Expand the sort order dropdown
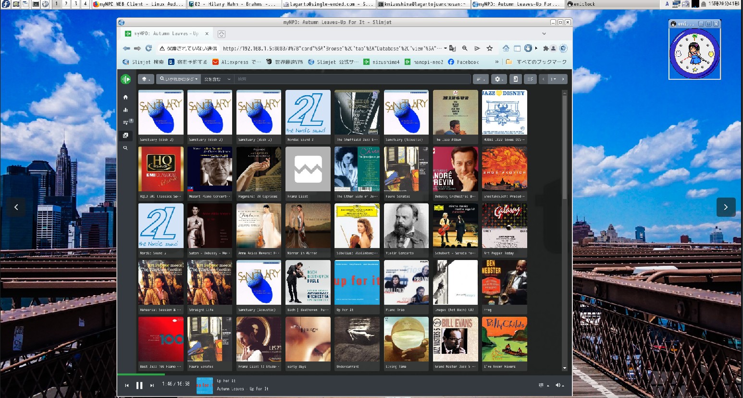This screenshot has height=398, width=743. click(x=480, y=79)
